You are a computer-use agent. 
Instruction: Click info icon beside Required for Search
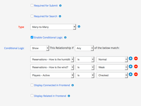(x=60, y=16)
